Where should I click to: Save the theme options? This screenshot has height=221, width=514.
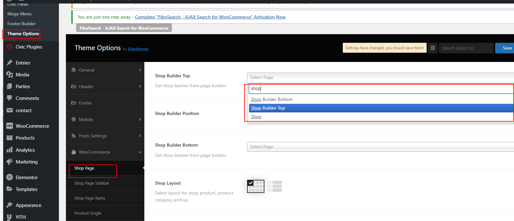[505, 48]
